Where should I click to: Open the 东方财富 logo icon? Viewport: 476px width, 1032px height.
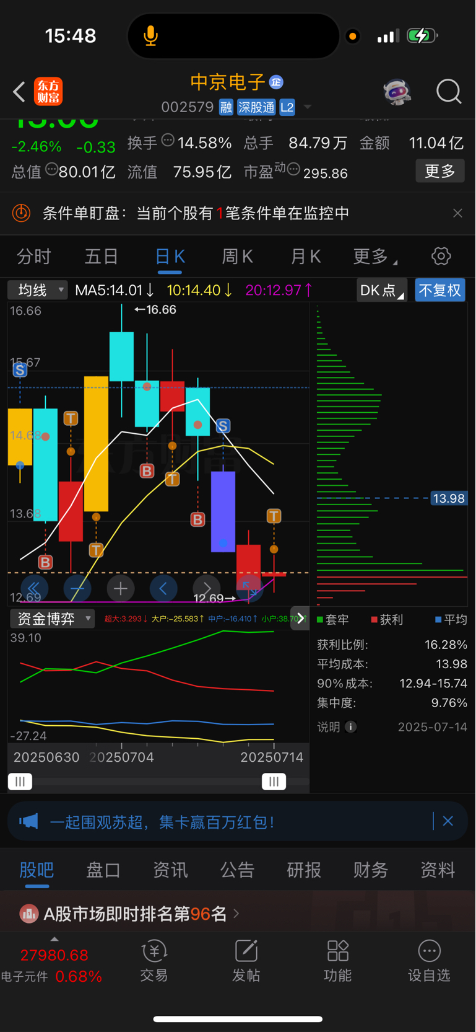click(48, 92)
